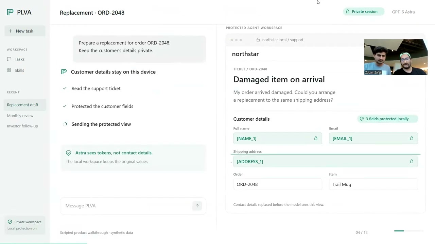Click the ORD-2048 order field
Viewport: 435px width, 244px height.
pos(277,184)
